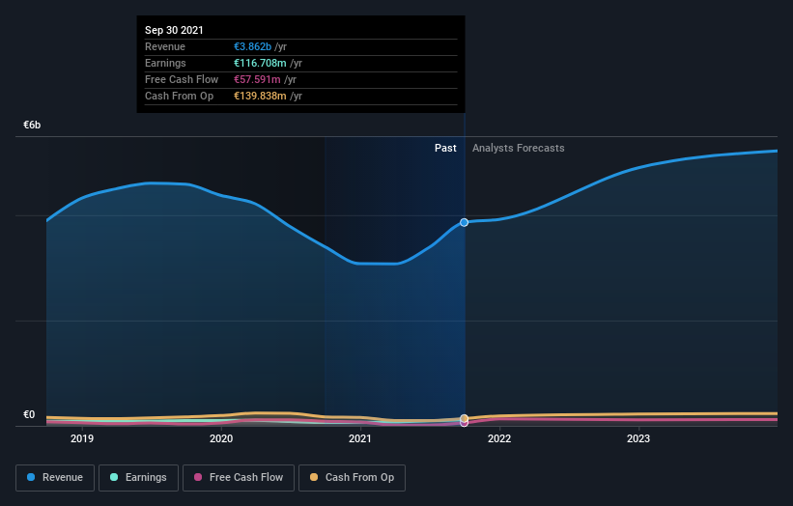Image resolution: width=793 pixels, height=506 pixels.
Task: Click the Analysts Forecasts label
Action: (x=519, y=148)
